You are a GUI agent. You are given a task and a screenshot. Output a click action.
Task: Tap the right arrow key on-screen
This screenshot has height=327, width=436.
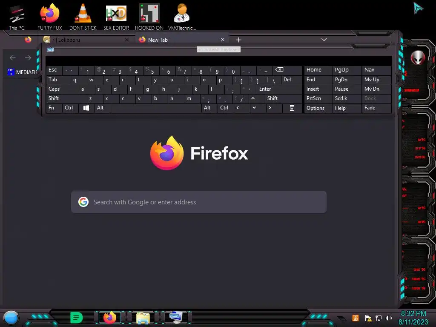tap(274, 108)
